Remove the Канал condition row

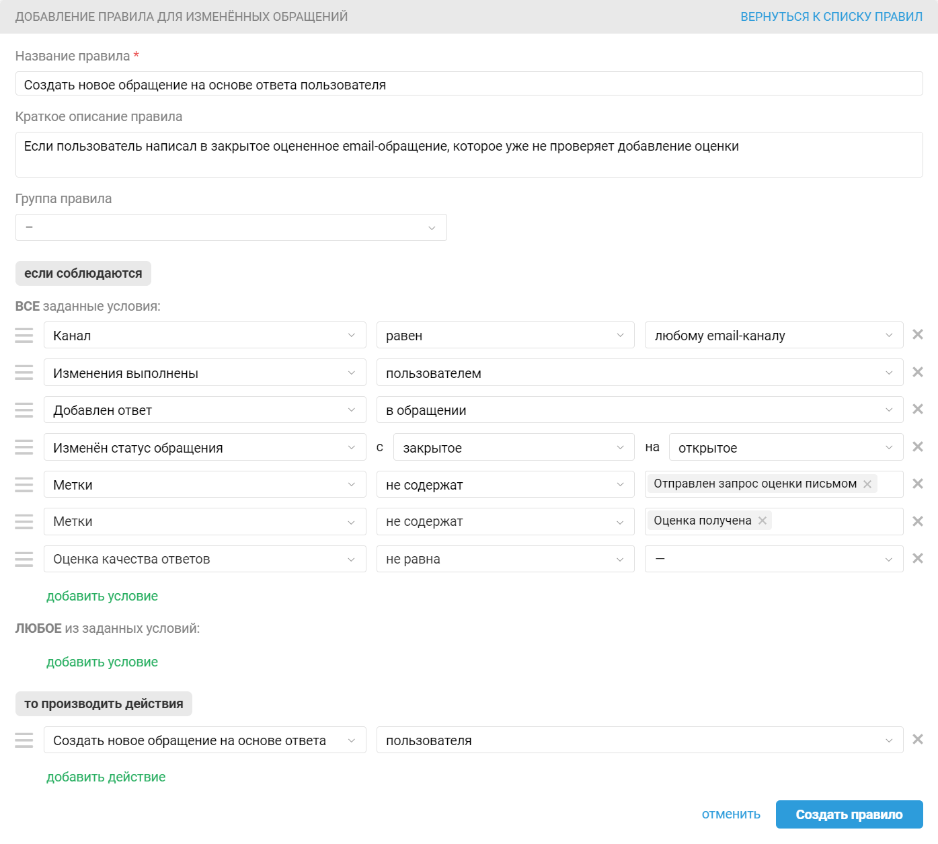[x=917, y=334]
